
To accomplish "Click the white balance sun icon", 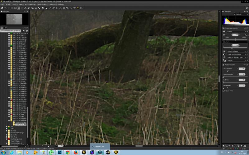I will [224, 51].
